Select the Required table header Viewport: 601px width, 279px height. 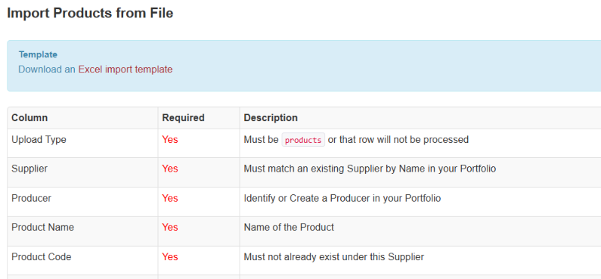183,118
